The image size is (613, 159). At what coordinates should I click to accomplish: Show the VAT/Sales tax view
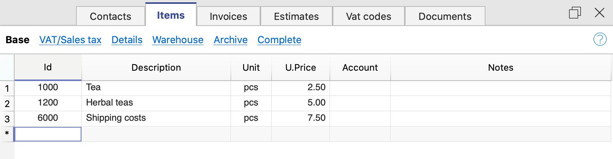click(x=70, y=40)
